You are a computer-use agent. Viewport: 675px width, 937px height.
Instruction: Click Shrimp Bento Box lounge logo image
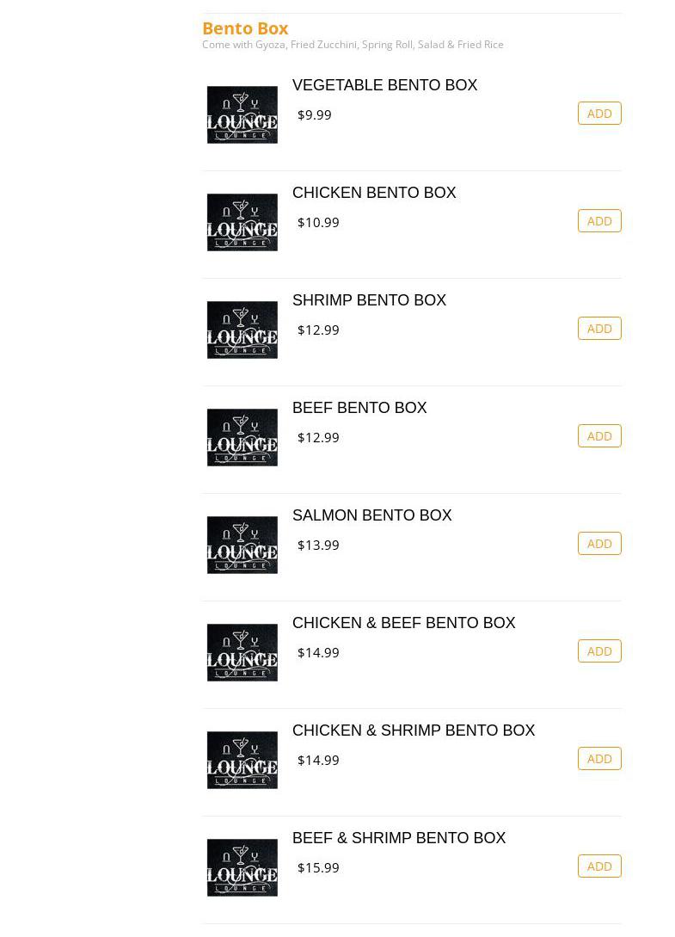tap(242, 330)
